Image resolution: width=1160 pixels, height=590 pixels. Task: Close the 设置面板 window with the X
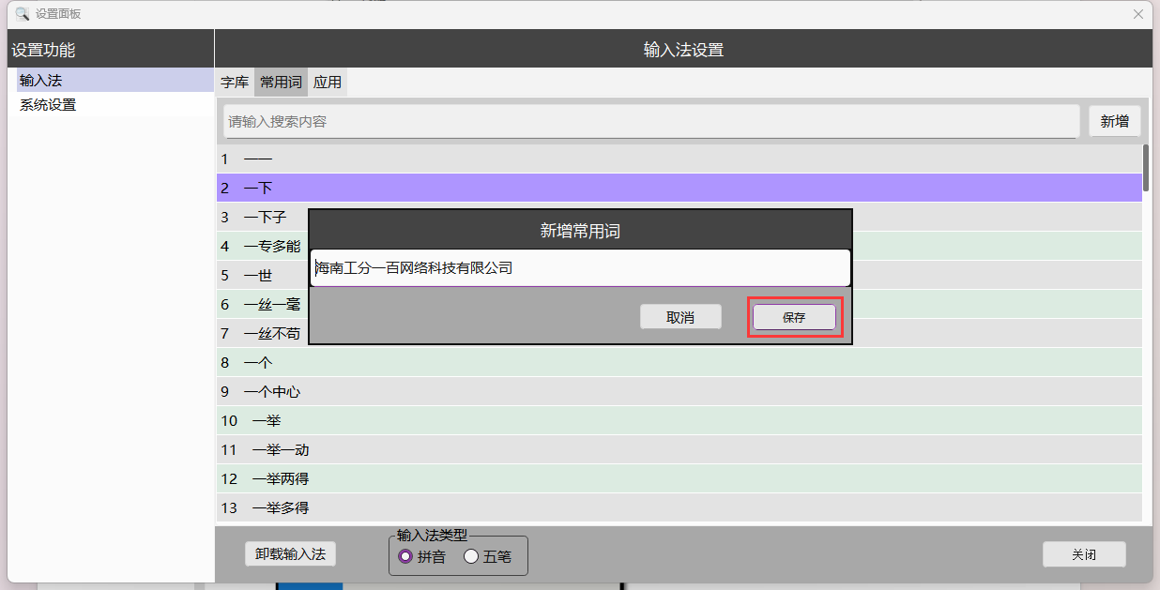(x=1138, y=14)
